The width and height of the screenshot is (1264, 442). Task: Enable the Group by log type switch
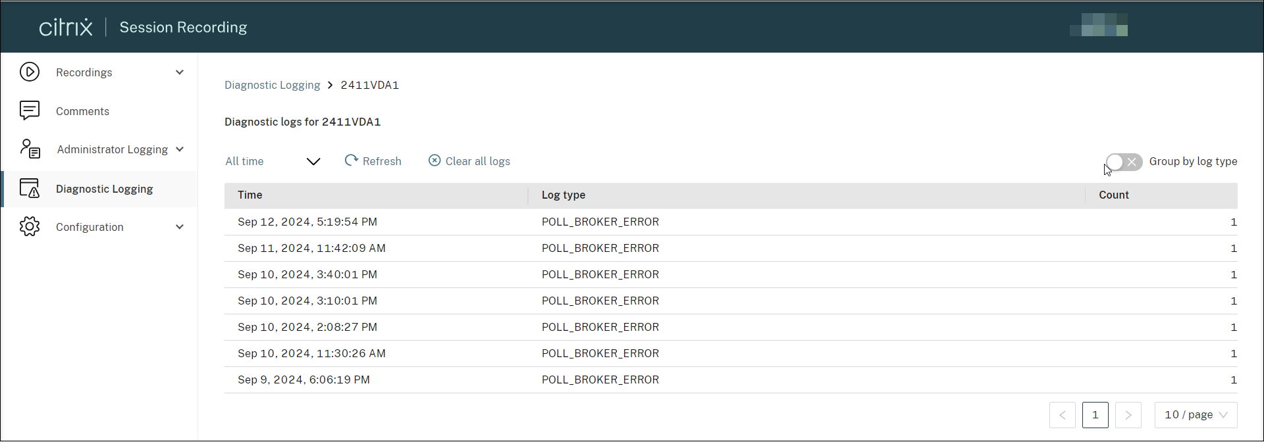click(1124, 162)
